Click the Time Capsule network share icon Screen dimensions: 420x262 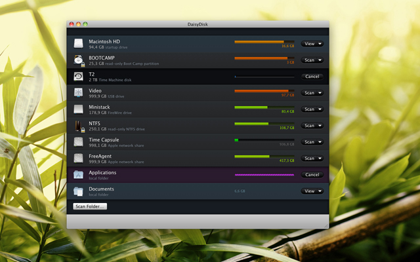[79, 142]
